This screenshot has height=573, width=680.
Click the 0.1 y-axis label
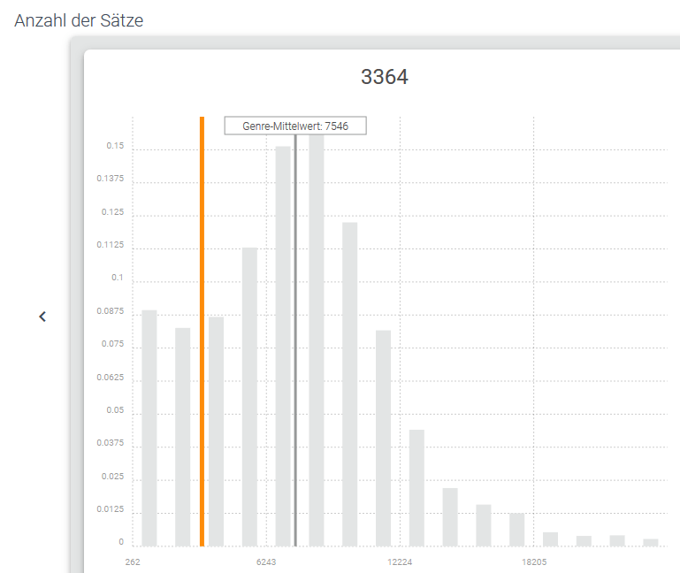pyautogui.click(x=118, y=278)
